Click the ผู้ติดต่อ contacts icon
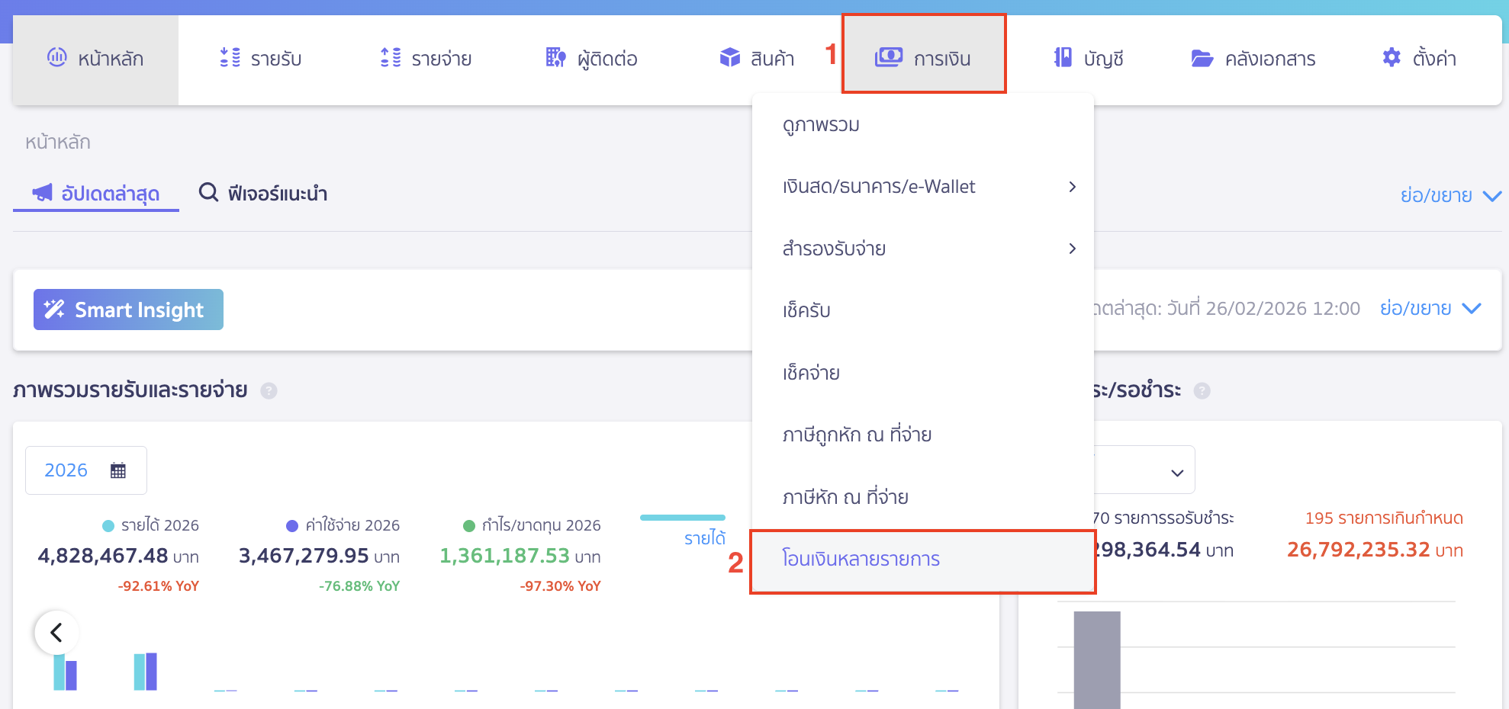The width and height of the screenshot is (1509, 709). pos(554,58)
